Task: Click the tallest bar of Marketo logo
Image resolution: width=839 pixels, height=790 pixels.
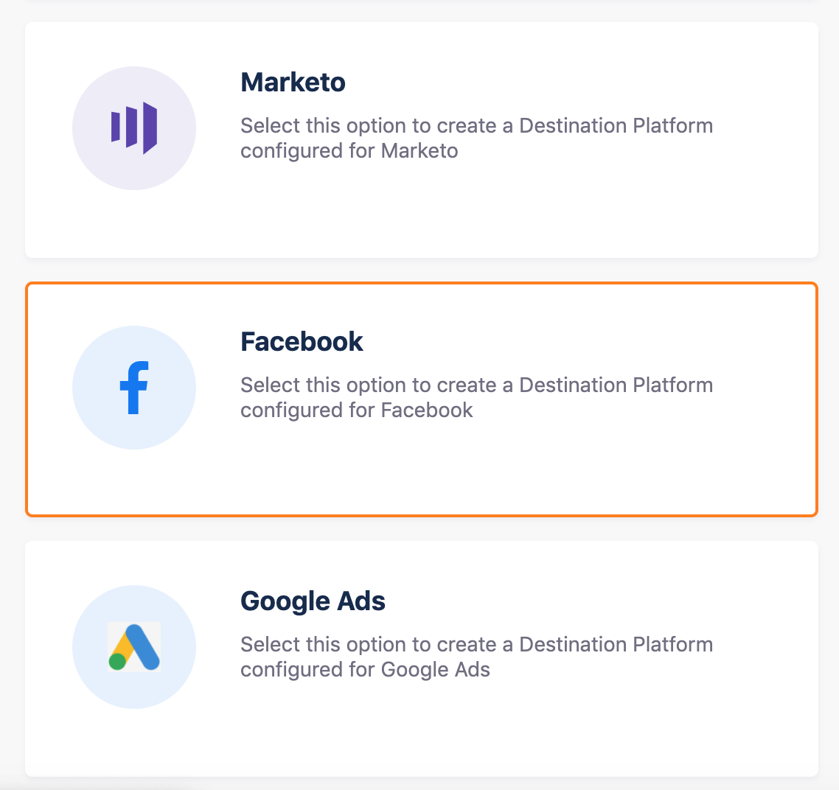Action: point(150,128)
